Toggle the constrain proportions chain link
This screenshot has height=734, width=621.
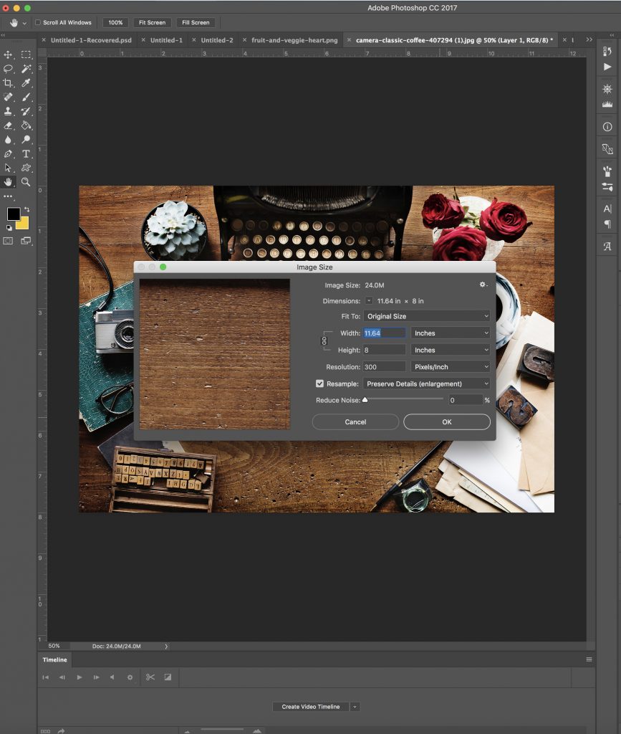[324, 342]
